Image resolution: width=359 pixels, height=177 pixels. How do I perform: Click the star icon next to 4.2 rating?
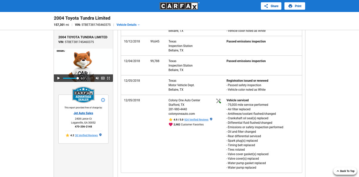[x=67, y=135]
